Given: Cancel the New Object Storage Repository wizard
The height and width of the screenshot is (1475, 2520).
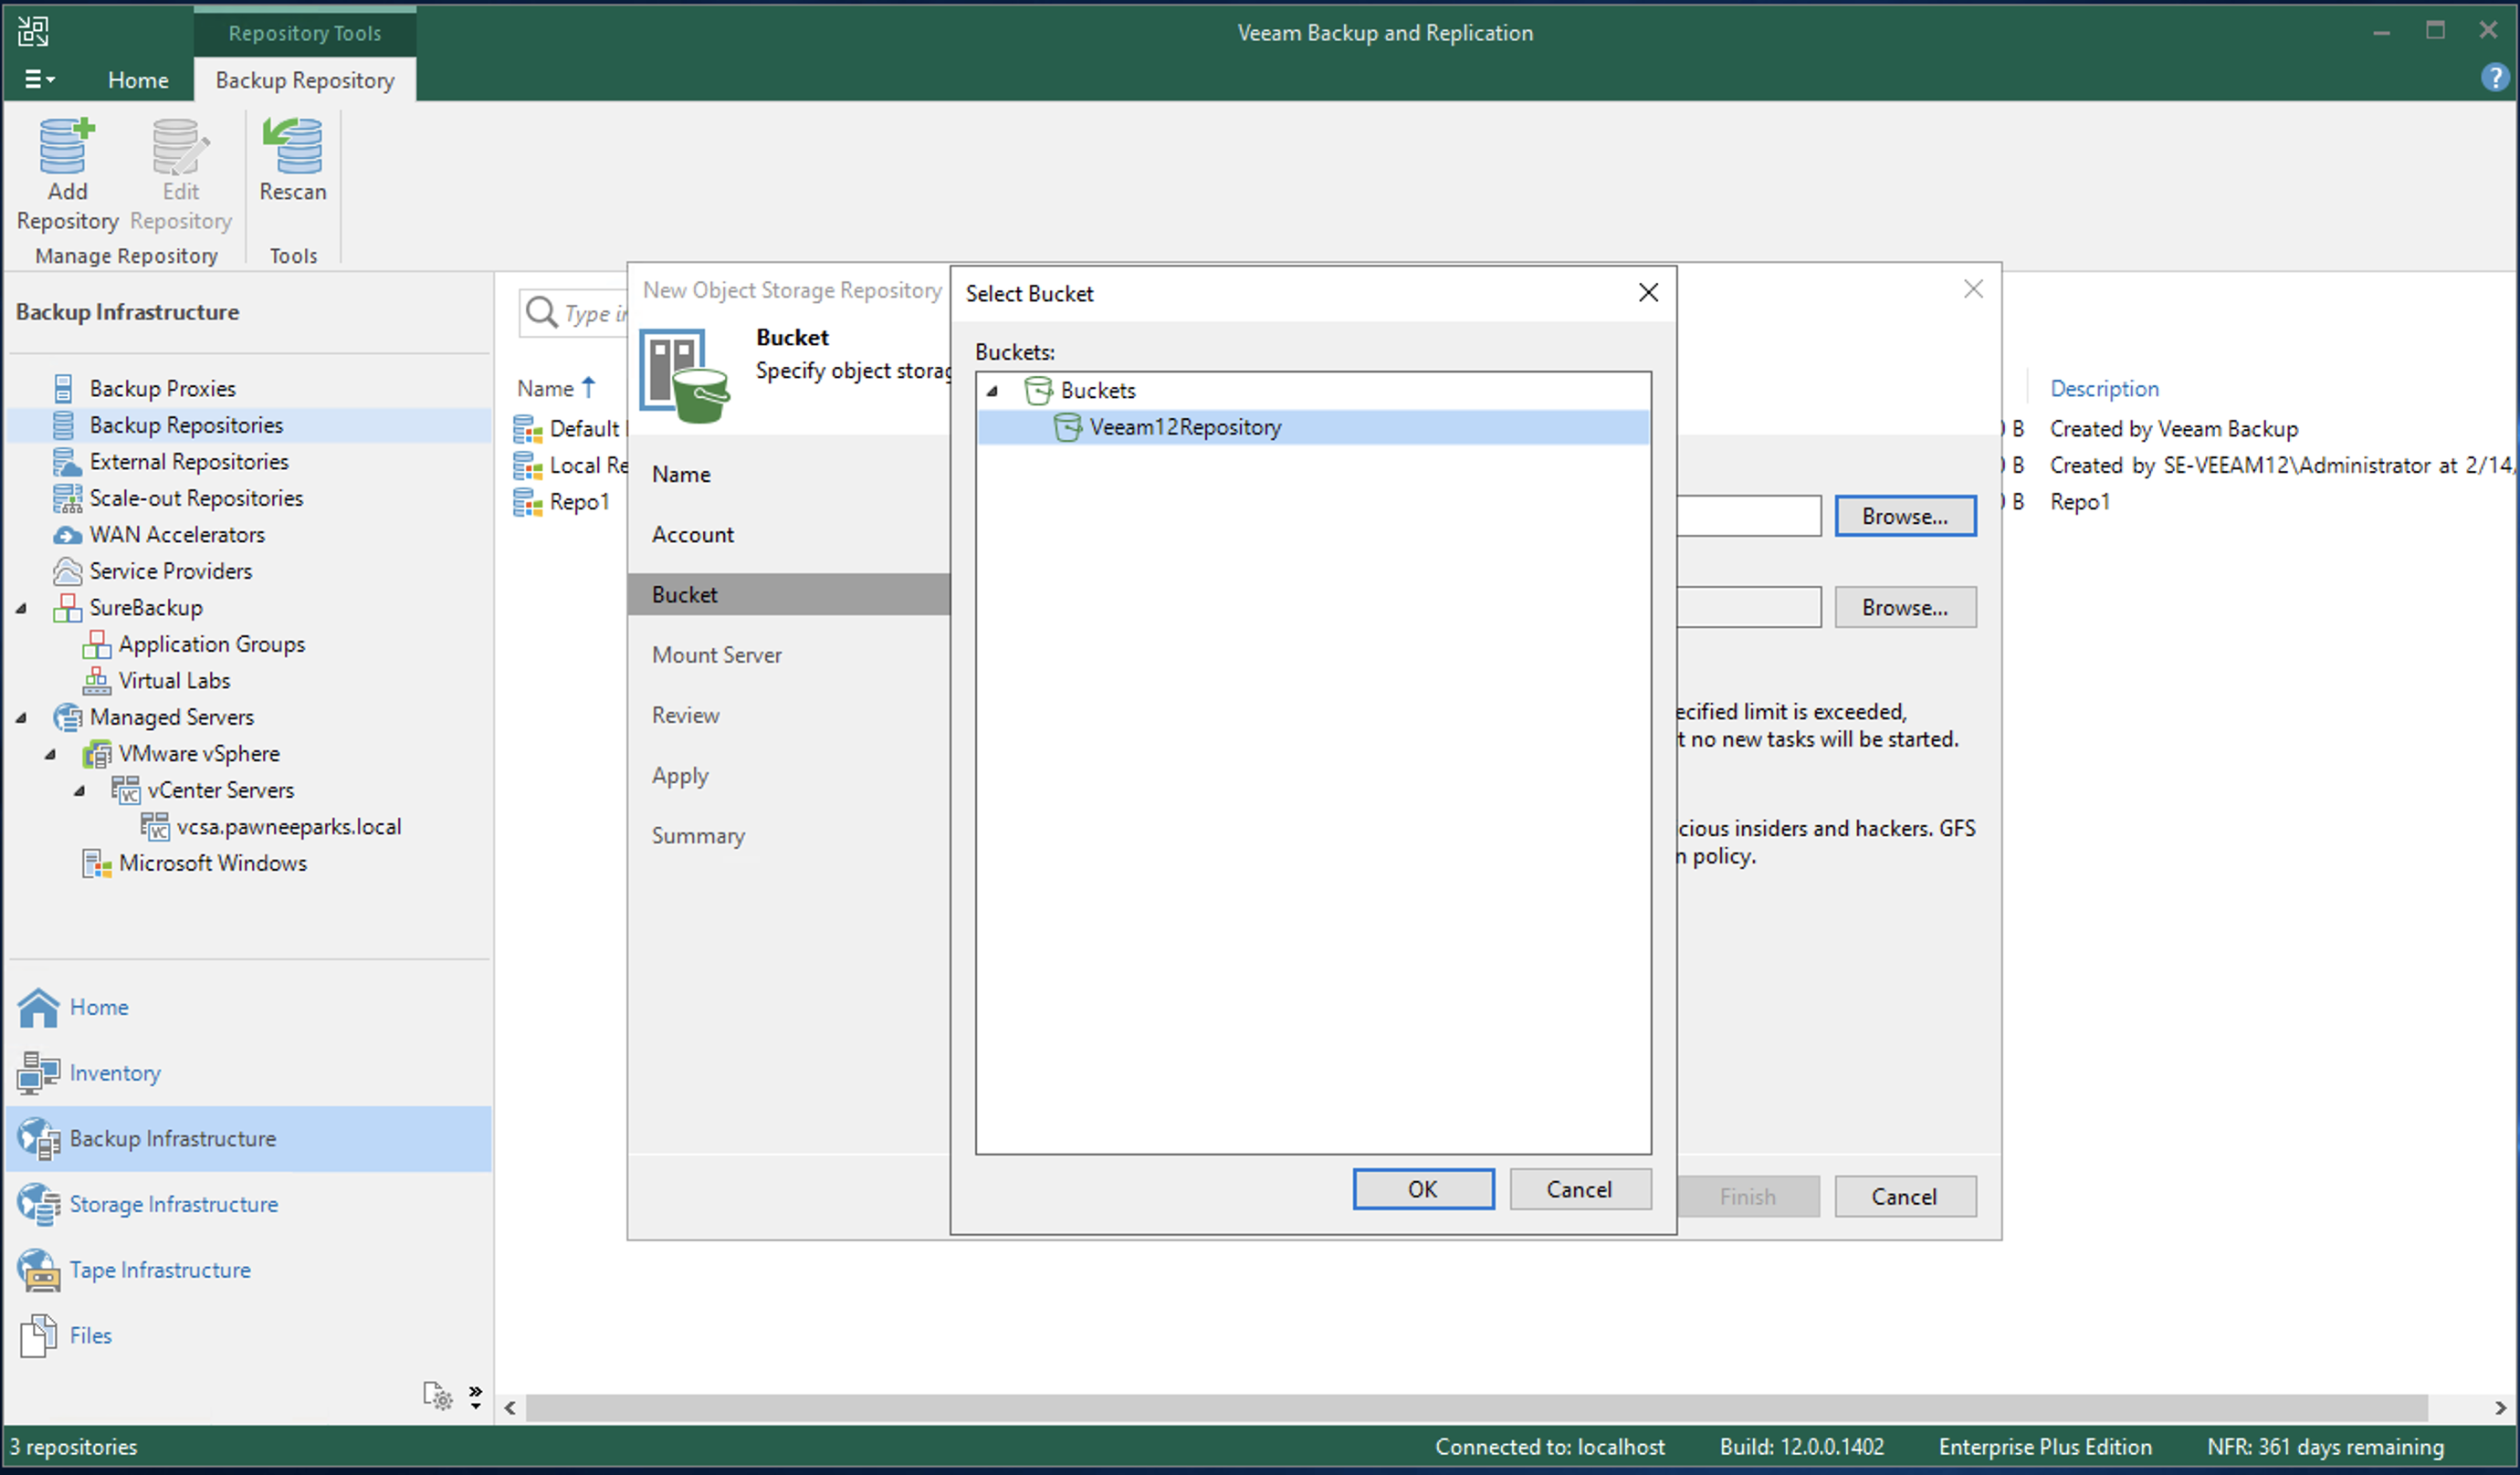Looking at the screenshot, I should point(1905,1197).
